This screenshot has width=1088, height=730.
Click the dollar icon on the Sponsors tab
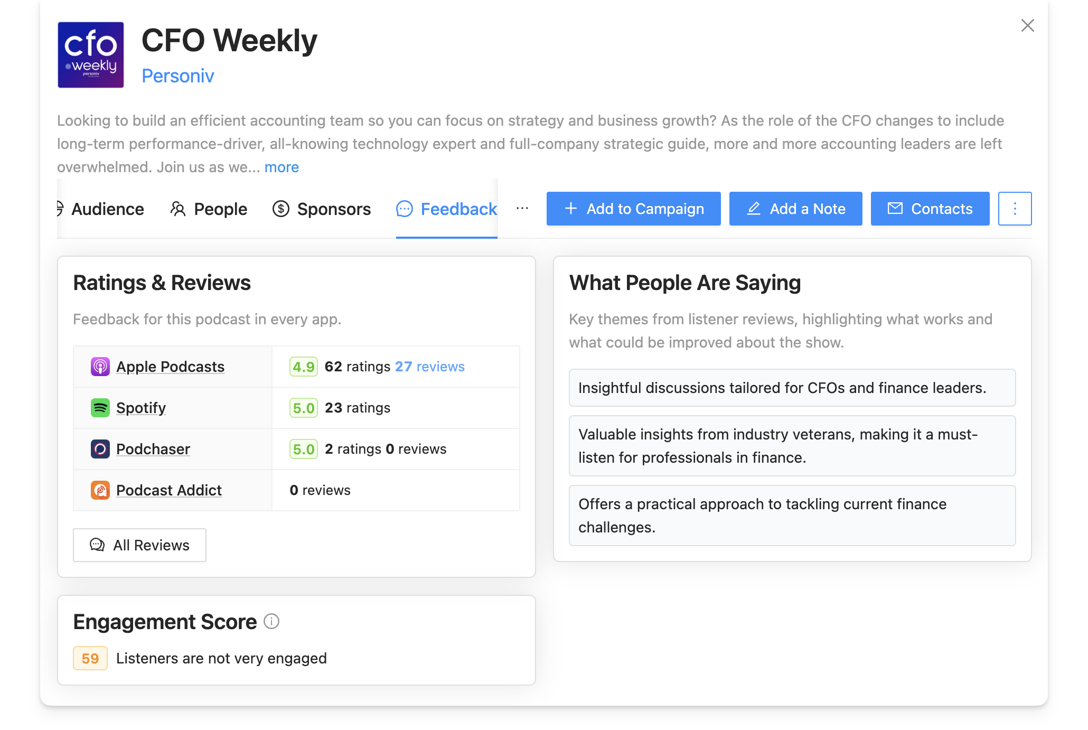[281, 209]
